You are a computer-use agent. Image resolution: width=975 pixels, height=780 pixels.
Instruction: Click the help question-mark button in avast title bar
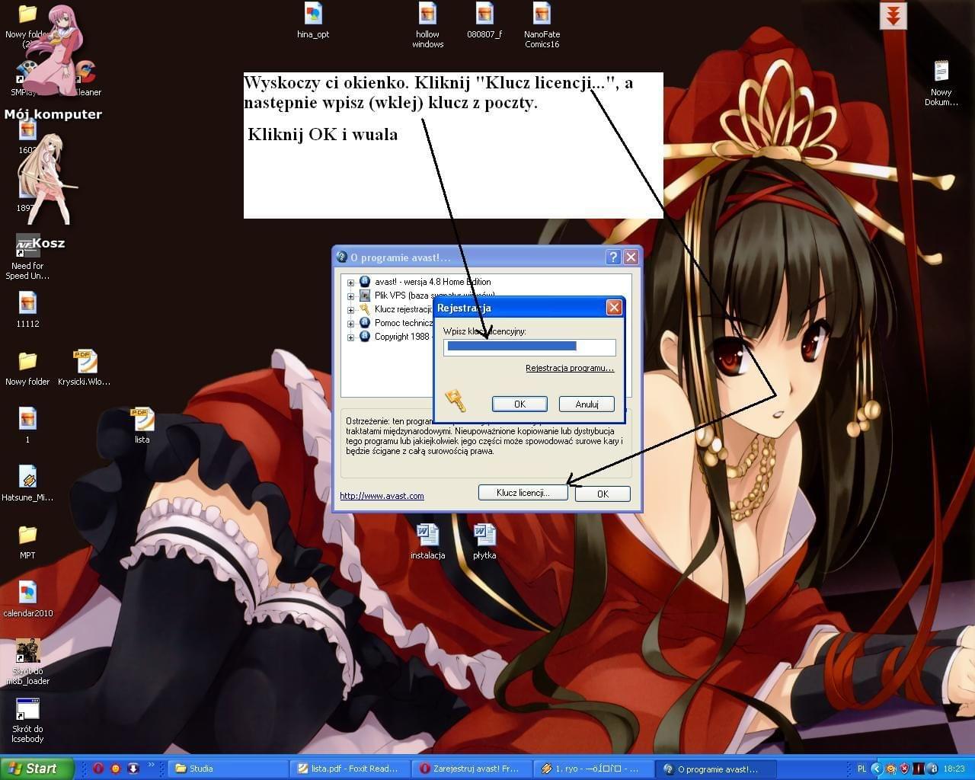612,257
